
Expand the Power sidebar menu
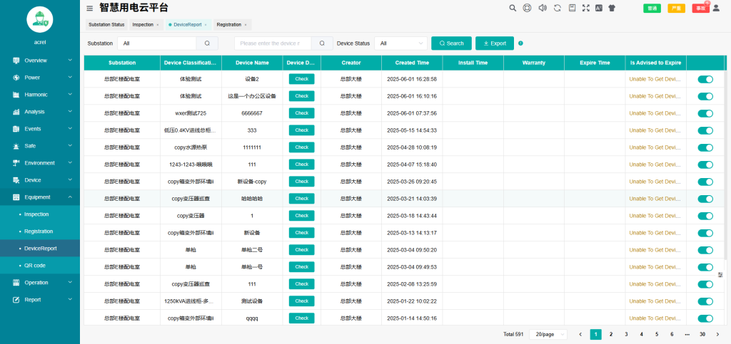click(x=40, y=78)
